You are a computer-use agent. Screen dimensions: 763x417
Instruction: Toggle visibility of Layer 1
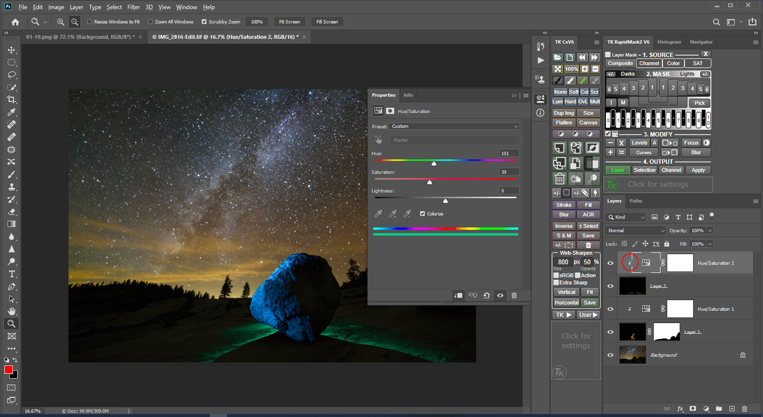(610, 332)
